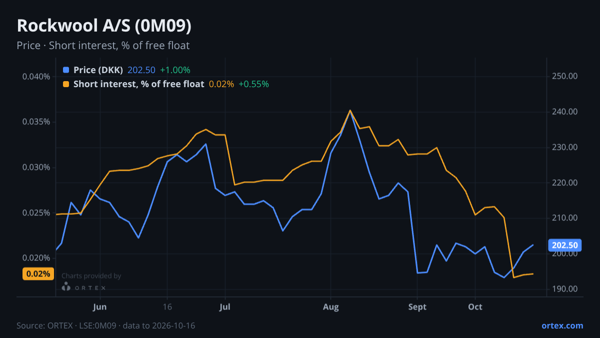The width and height of the screenshot is (600, 338).
Task: Click the 0.020% left axis label
Action: click(x=36, y=258)
